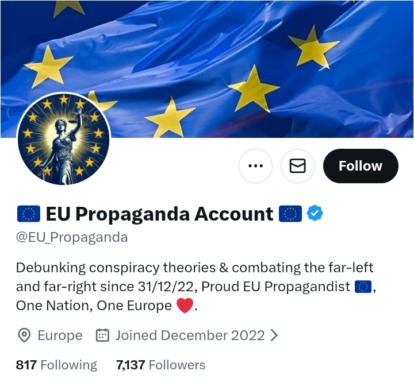View the 7,137 Followers list
Image resolution: width=414 pixels, height=382 pixels.
tap(161, 365)
